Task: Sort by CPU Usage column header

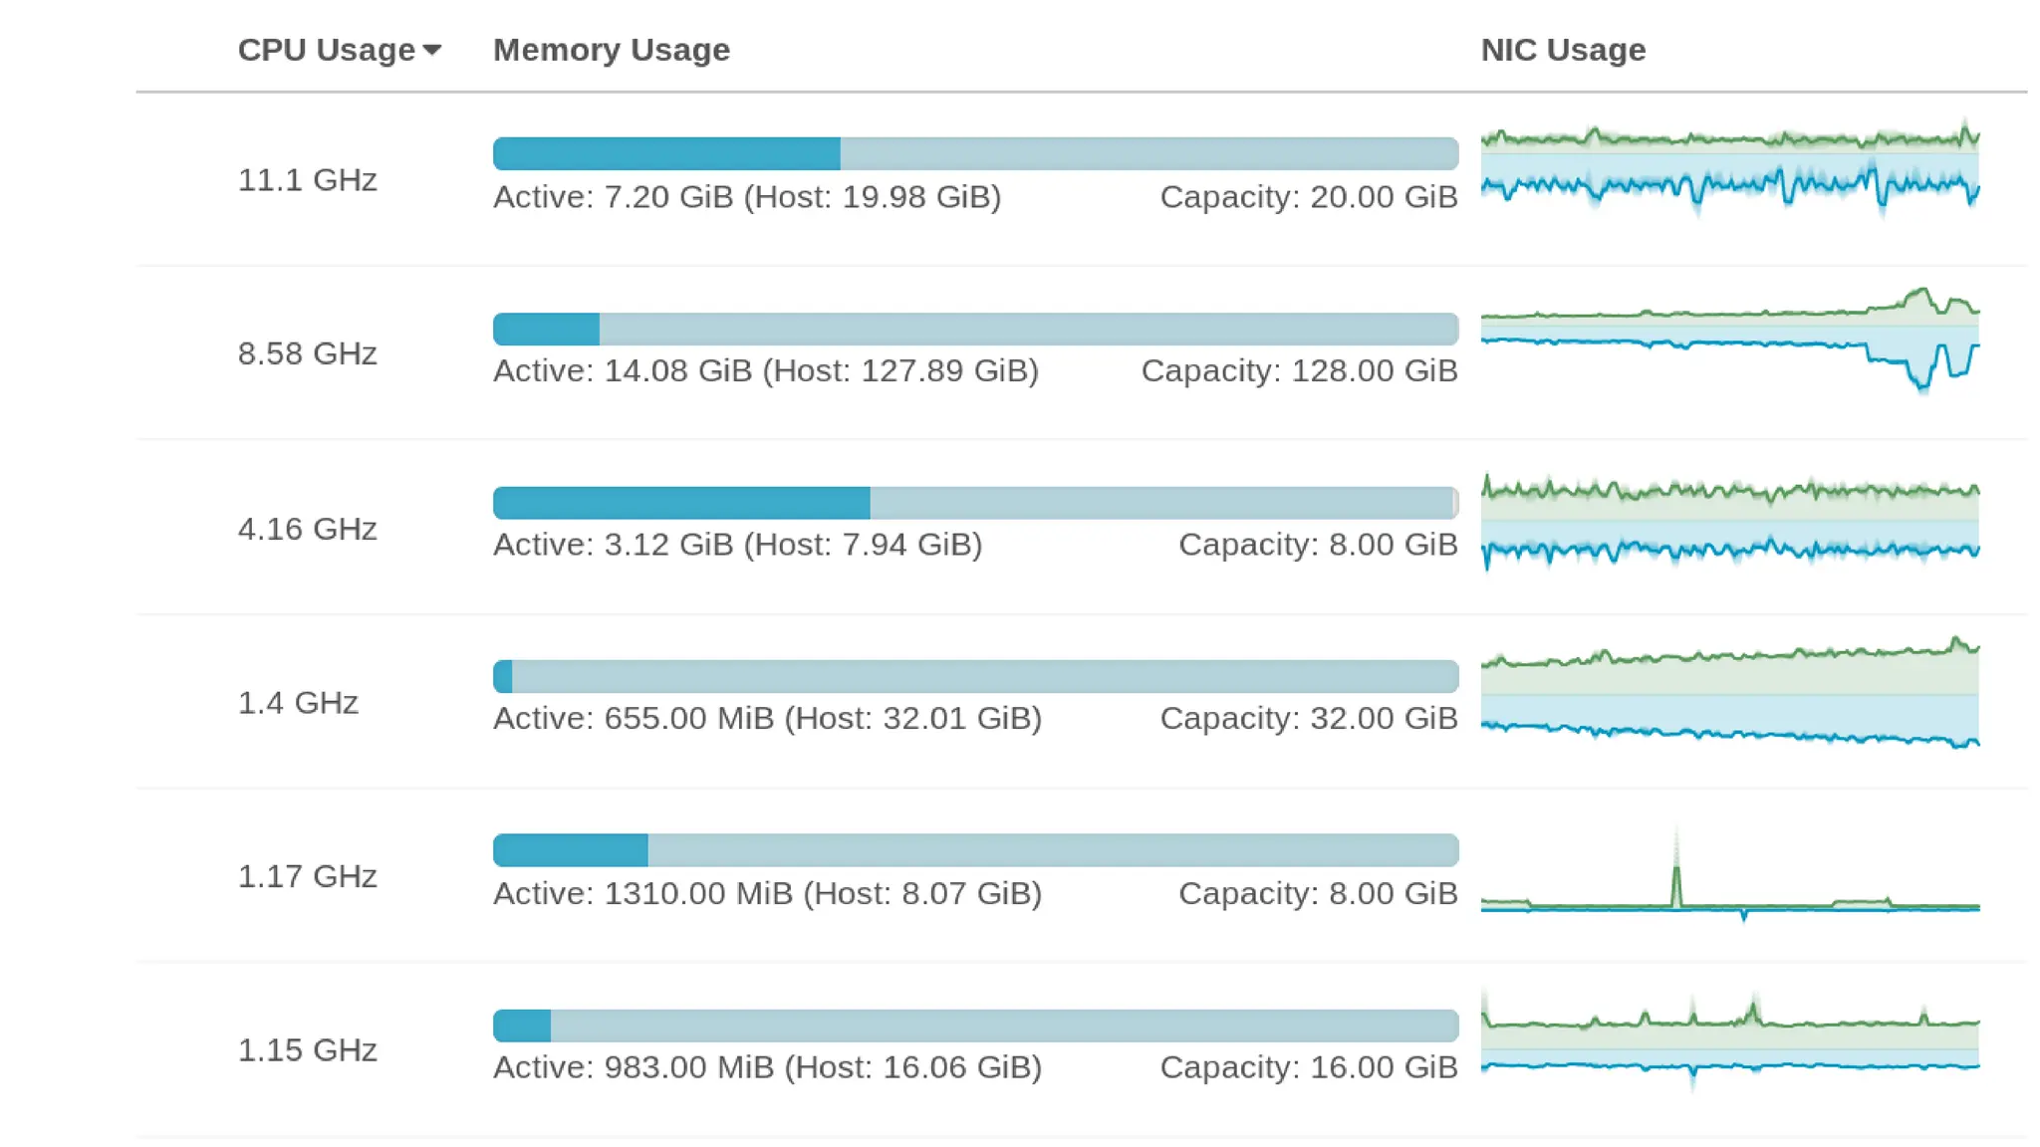Action: pos(326,50)
